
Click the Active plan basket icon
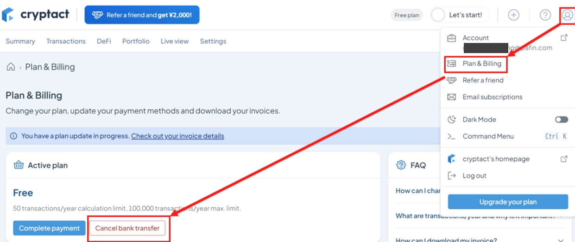[x=19, y=165]
